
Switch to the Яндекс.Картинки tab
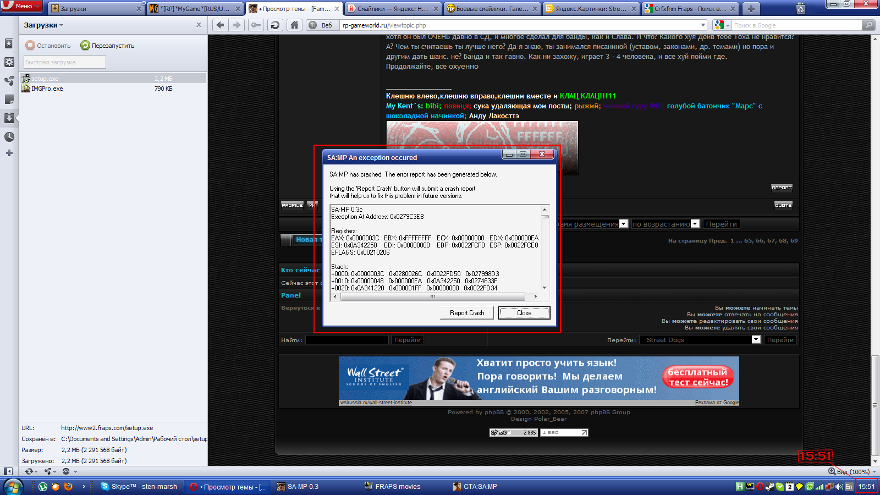591,9
